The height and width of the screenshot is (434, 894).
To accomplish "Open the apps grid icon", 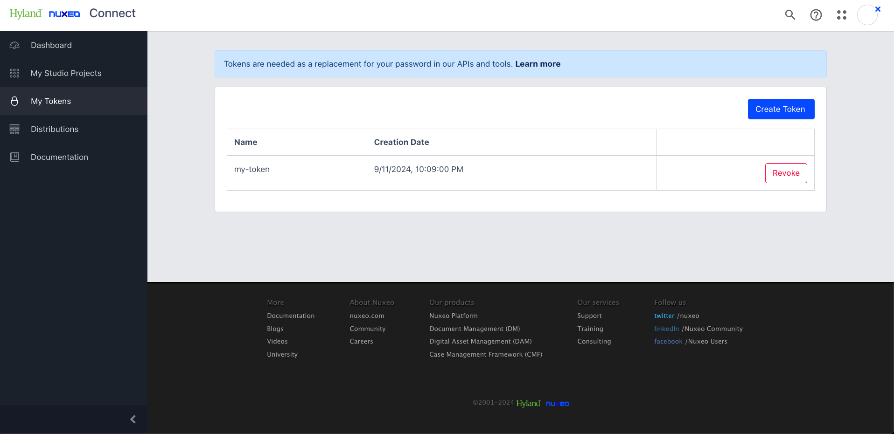I will 842,15.
